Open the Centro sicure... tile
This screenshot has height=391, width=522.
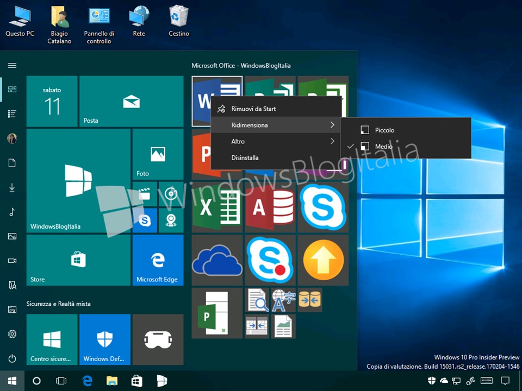(x=52, y=339)
